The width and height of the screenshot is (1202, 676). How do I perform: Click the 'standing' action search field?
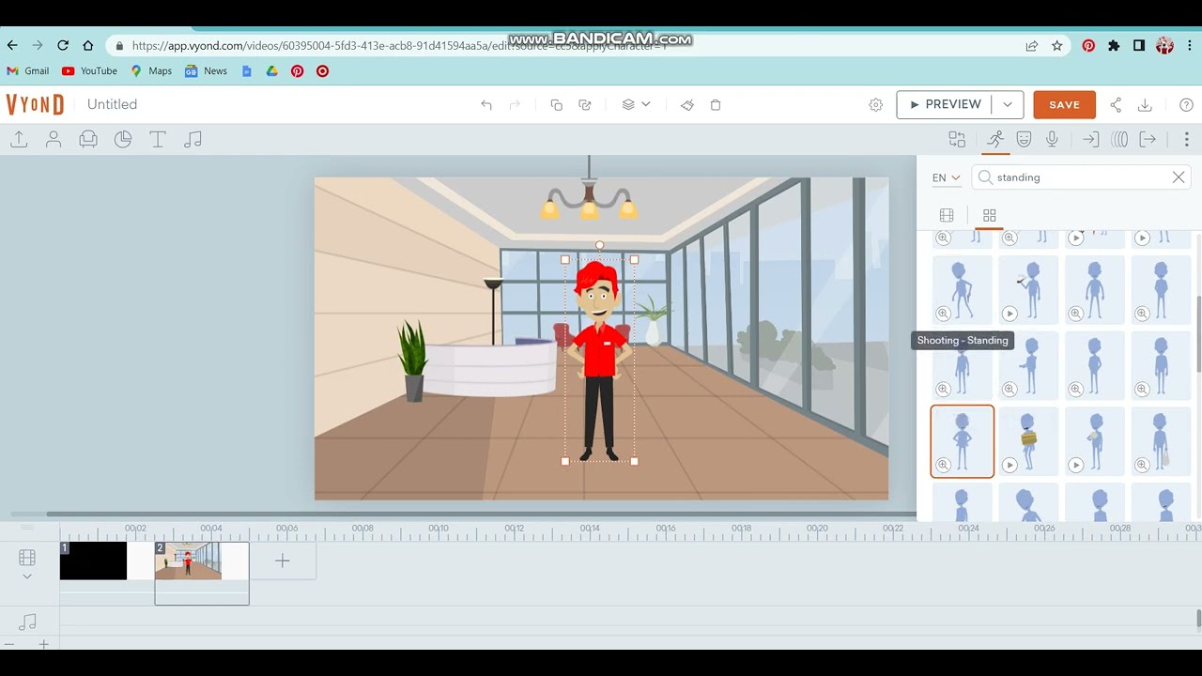coord(1082,177)
